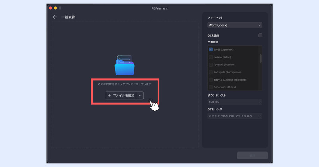The image size is (319, 167).
Task: Click the apply button at bottom right
Action: click(x=252, y=155)
